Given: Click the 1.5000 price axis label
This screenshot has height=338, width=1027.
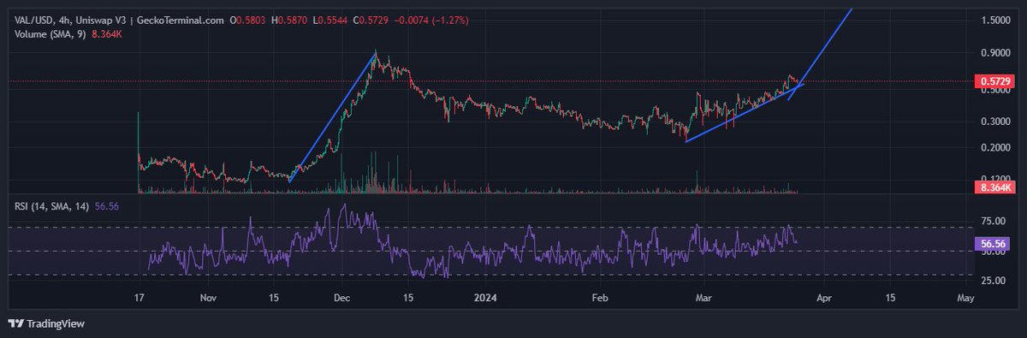Looking at the screenshot, I should 994,20.
